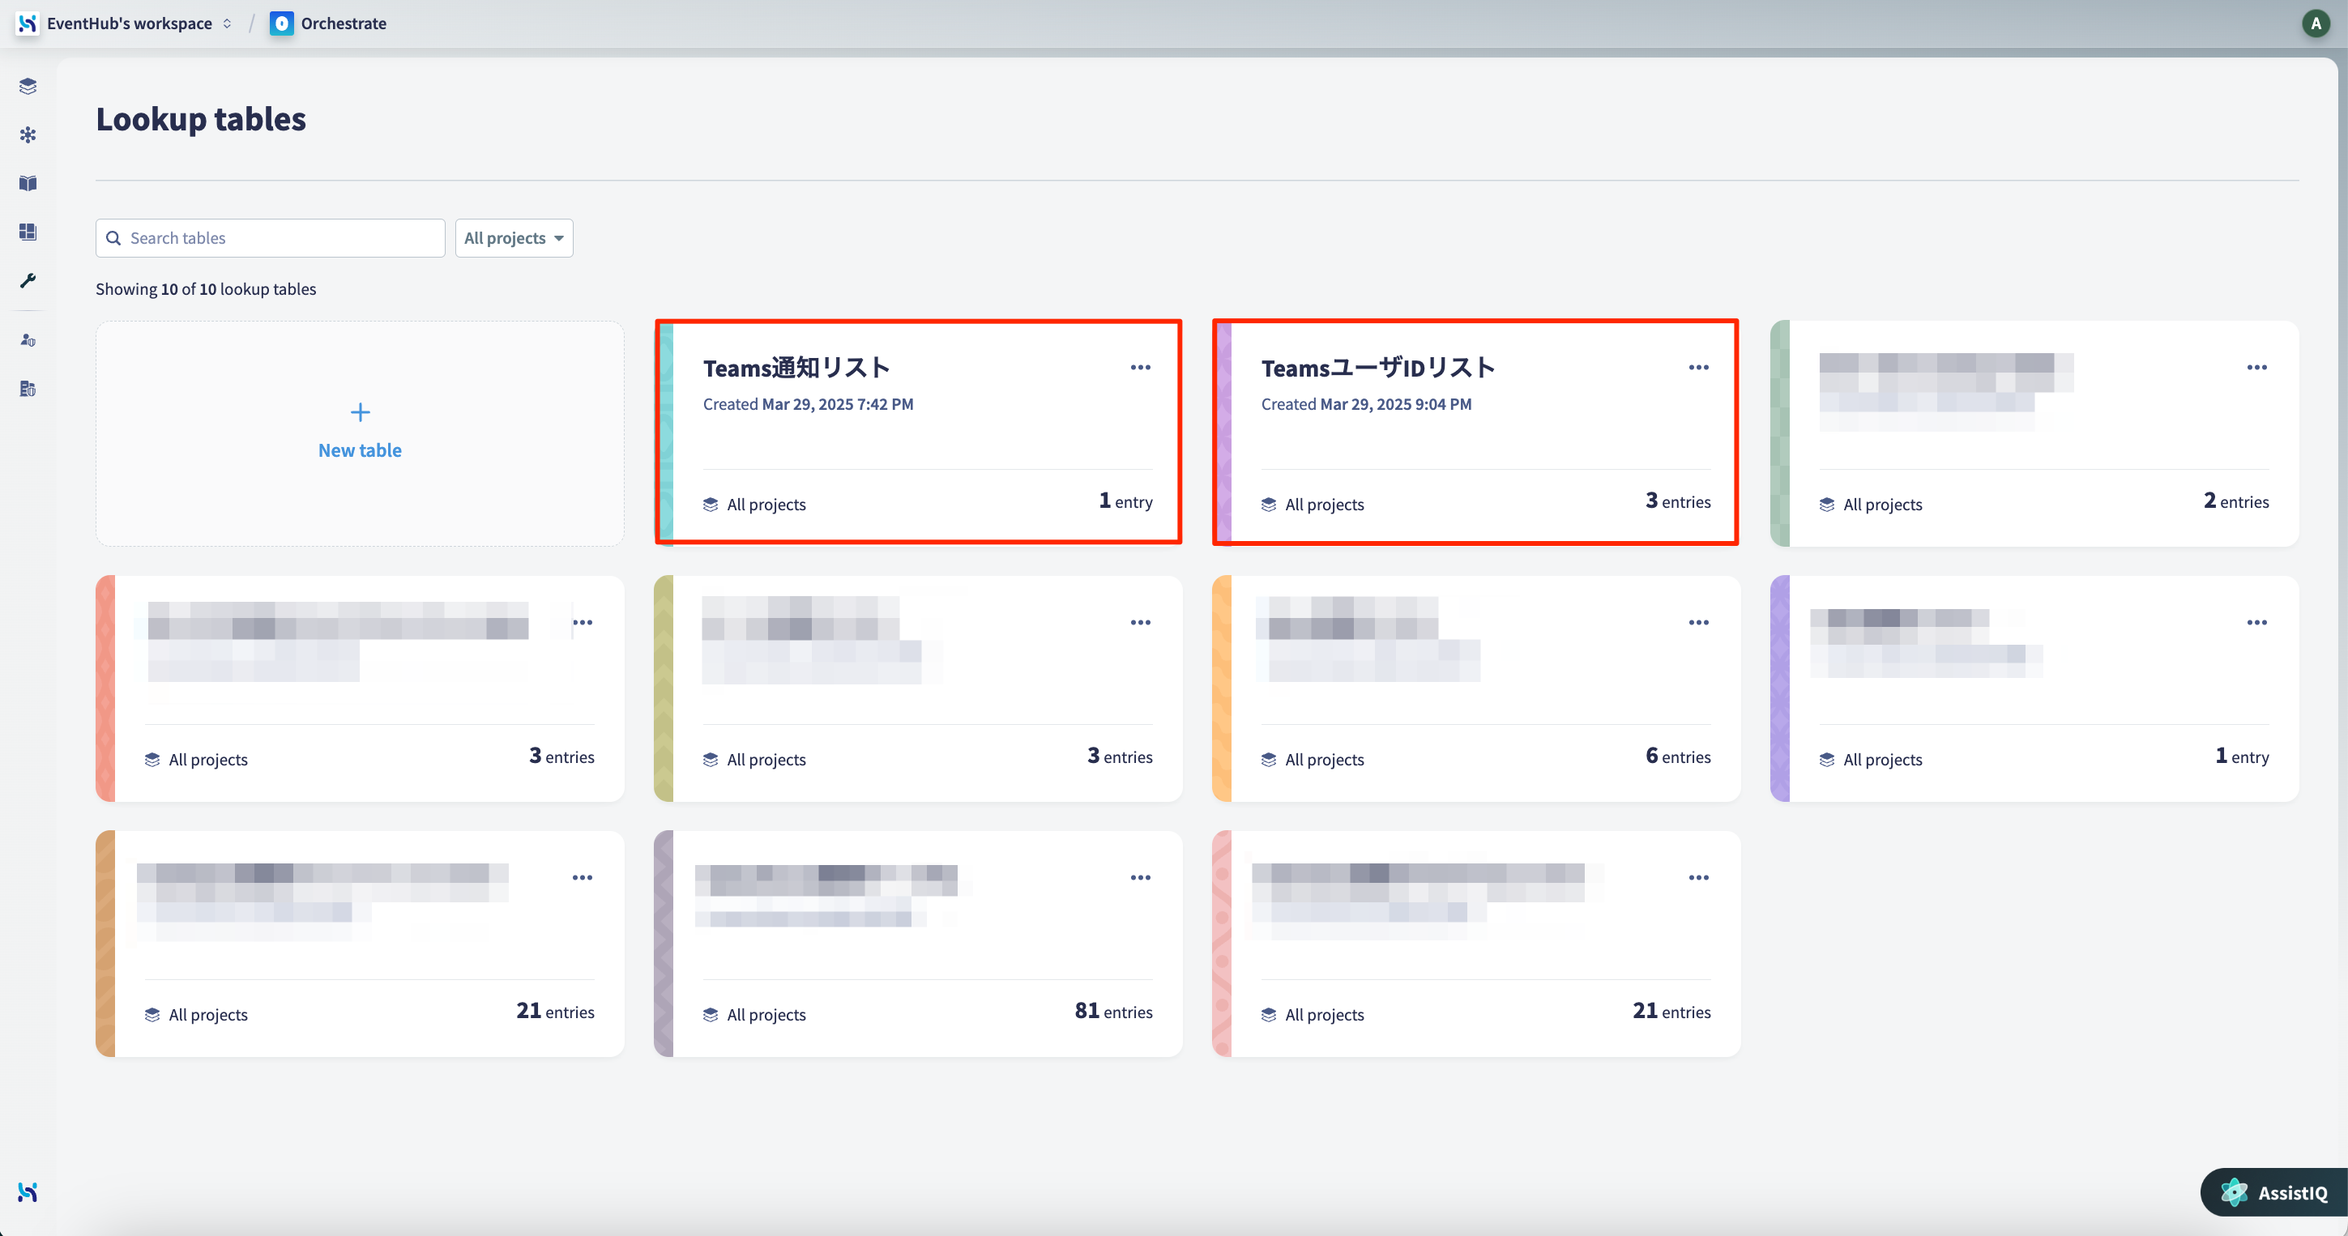Image resolution: width=2348 pixels, height=1236 pixels.
Task: Open the card with 81 entries
Action: 918,944
